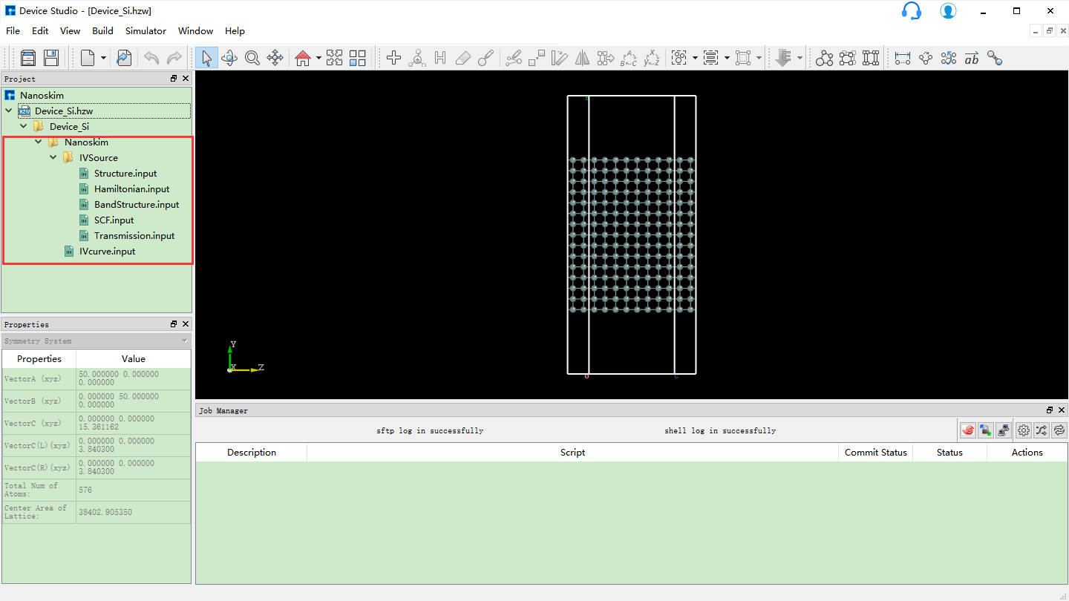Screen dimensions: 1069x601
Task: Open the Simulator menu
Action: point(146,30)
